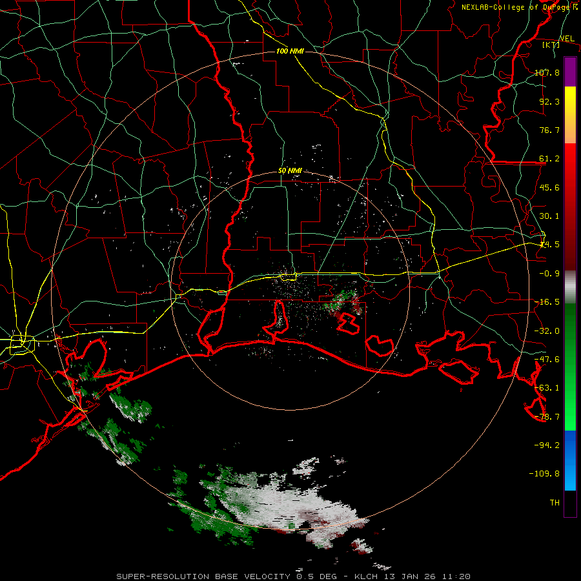This screenshot has width=581, height=581.
Task: Click the NEXLAB-College of DuPage label
Action: point(516,7)
